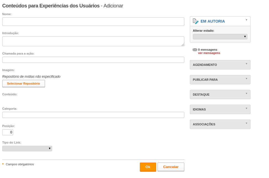This screenshot has height=178, width=269.
Task: Focus the Chamada para a ação field
Action: [93, 60]
